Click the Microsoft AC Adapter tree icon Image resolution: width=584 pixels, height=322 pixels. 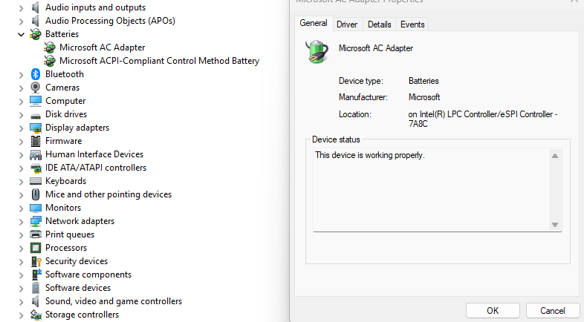50,47
